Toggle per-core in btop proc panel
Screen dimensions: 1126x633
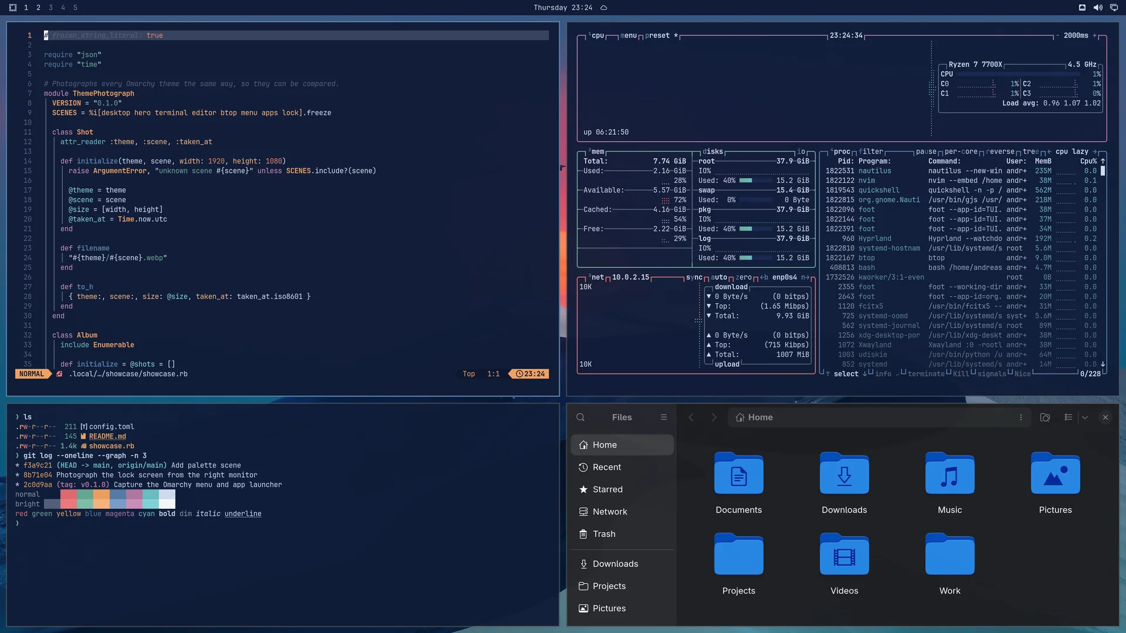pyautogui.click(x=961, y=152)
